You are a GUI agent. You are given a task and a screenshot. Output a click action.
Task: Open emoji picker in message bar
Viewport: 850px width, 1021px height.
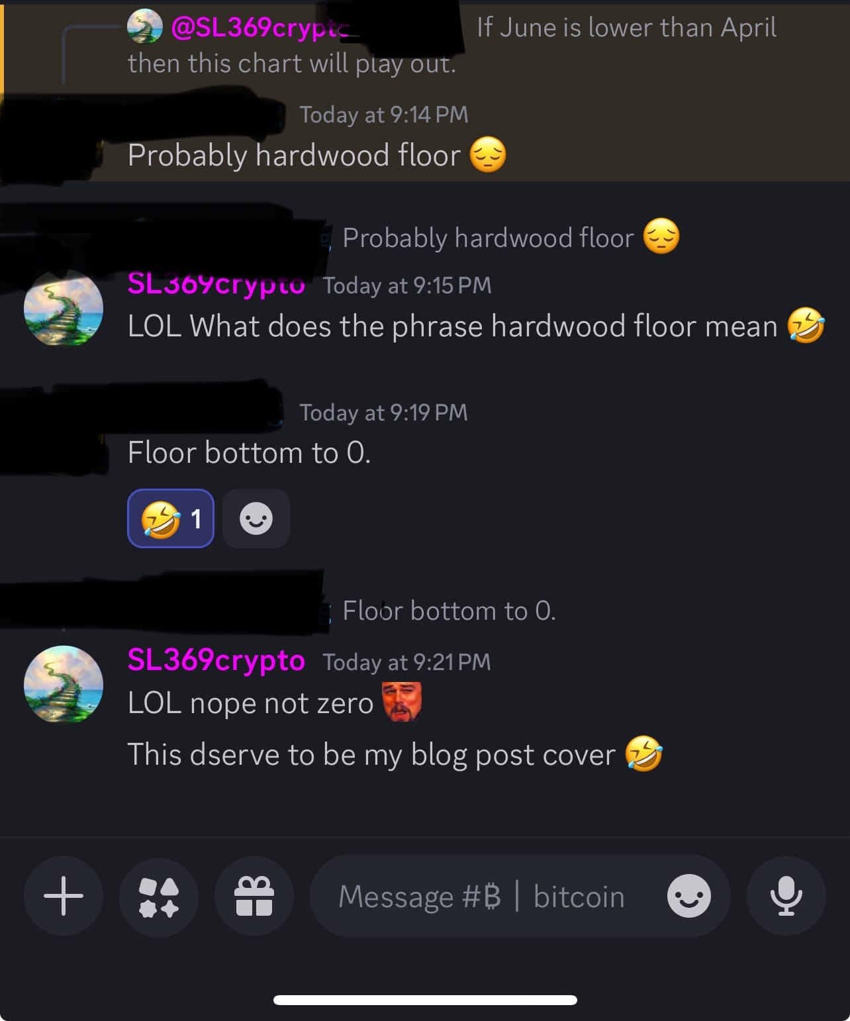click(x=689, y=896)
